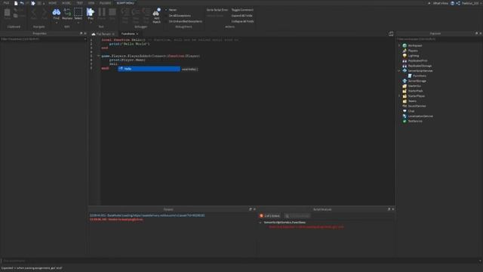Open the dropdown arrow under Find
This screenshot has width=483, height=272.
[x=57, y=23]
